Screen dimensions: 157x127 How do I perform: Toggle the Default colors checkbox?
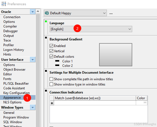(x=51, y=56)
